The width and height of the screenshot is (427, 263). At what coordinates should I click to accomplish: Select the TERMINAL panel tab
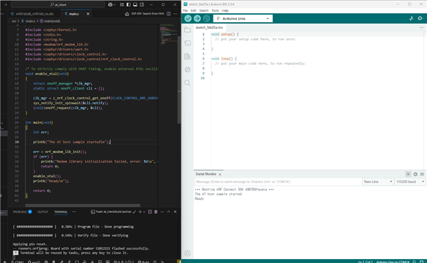pos(61,212)
